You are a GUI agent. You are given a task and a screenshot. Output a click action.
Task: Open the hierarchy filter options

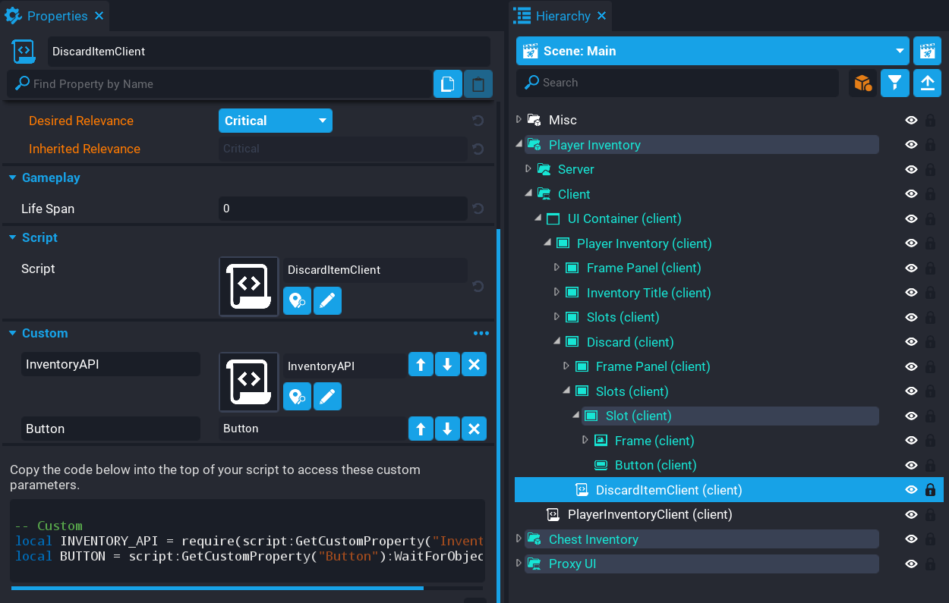[895, 83]
